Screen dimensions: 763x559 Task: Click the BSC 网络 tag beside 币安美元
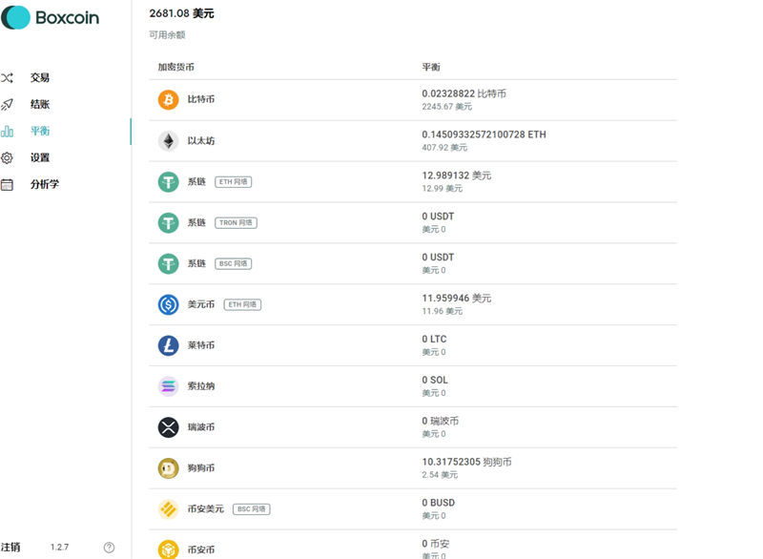click(252, 508)
